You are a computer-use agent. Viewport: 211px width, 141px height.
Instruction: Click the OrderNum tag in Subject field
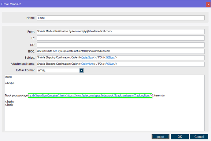coord(87,57)
